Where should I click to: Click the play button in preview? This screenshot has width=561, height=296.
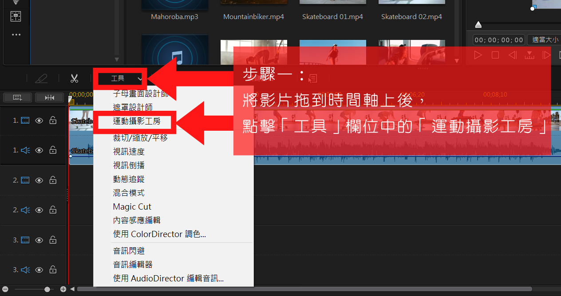(478, 55)
